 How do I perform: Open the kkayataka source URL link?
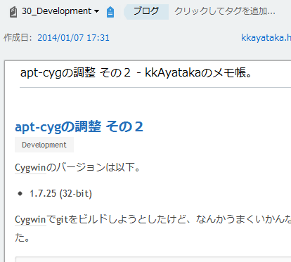tap(266, 37)
